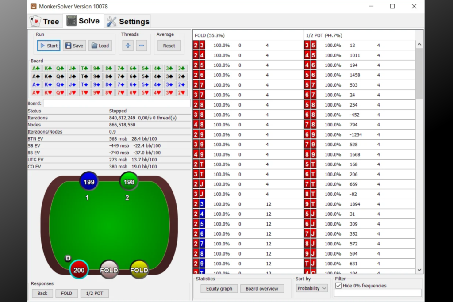453x302 pixels.
Task: Remove a thread with the minus icon
Action: [142, 46]
